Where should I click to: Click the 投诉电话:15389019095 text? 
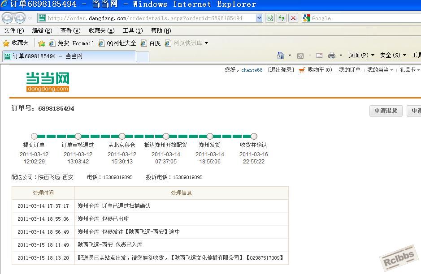[x=174, y=177]
